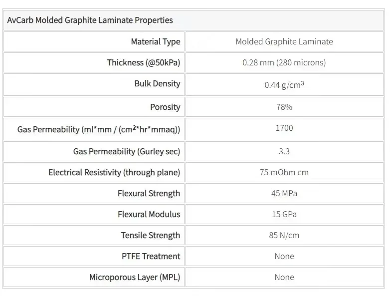Image resolution: width=390 pixels, height=298 pixels.
Task: Click the 45 MPa value cell
Action: [x=284, y=193]
